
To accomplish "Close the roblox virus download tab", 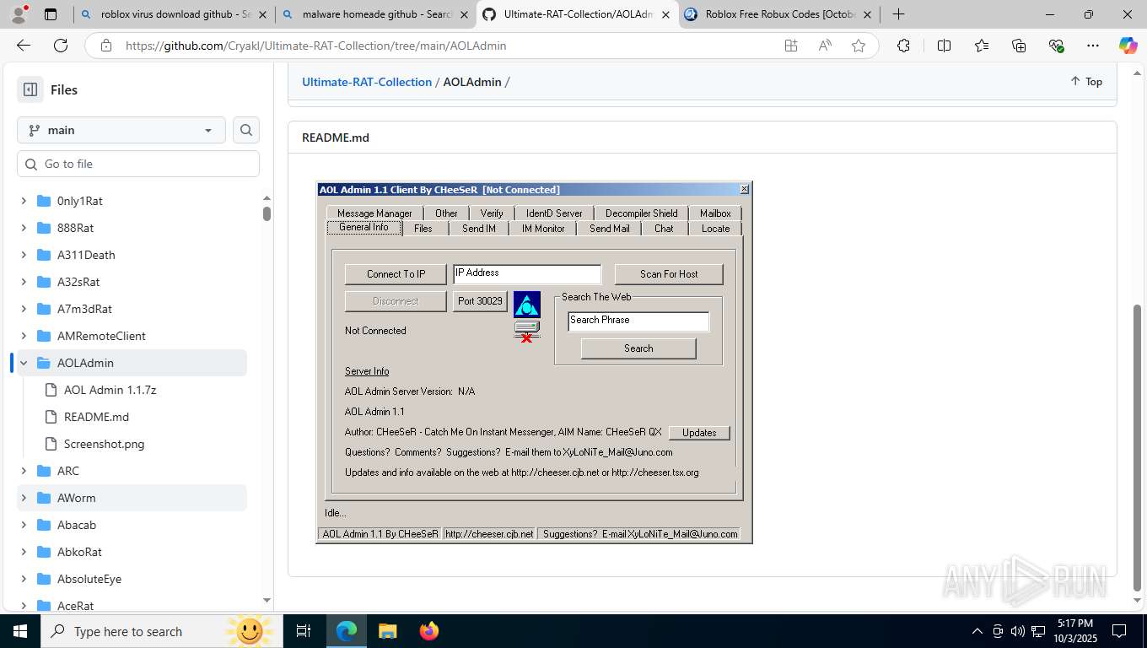I will (261, 14).
